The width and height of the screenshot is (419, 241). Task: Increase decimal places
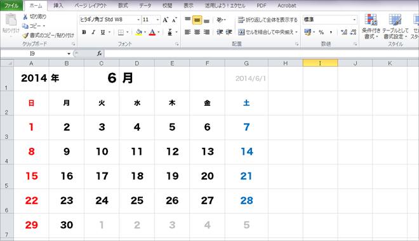[x=344, y=32]
